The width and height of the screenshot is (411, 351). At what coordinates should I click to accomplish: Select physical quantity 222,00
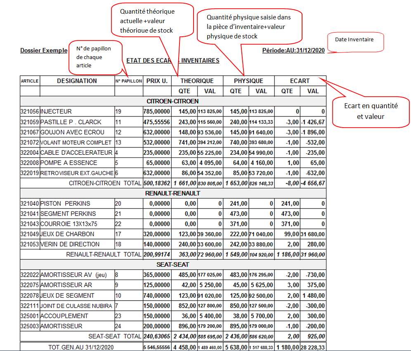pyautogui.click(x=239, y=234)
